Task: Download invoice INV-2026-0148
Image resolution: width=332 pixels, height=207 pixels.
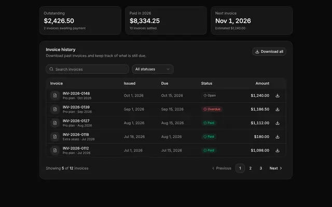Action: click(x=278, y=95)
